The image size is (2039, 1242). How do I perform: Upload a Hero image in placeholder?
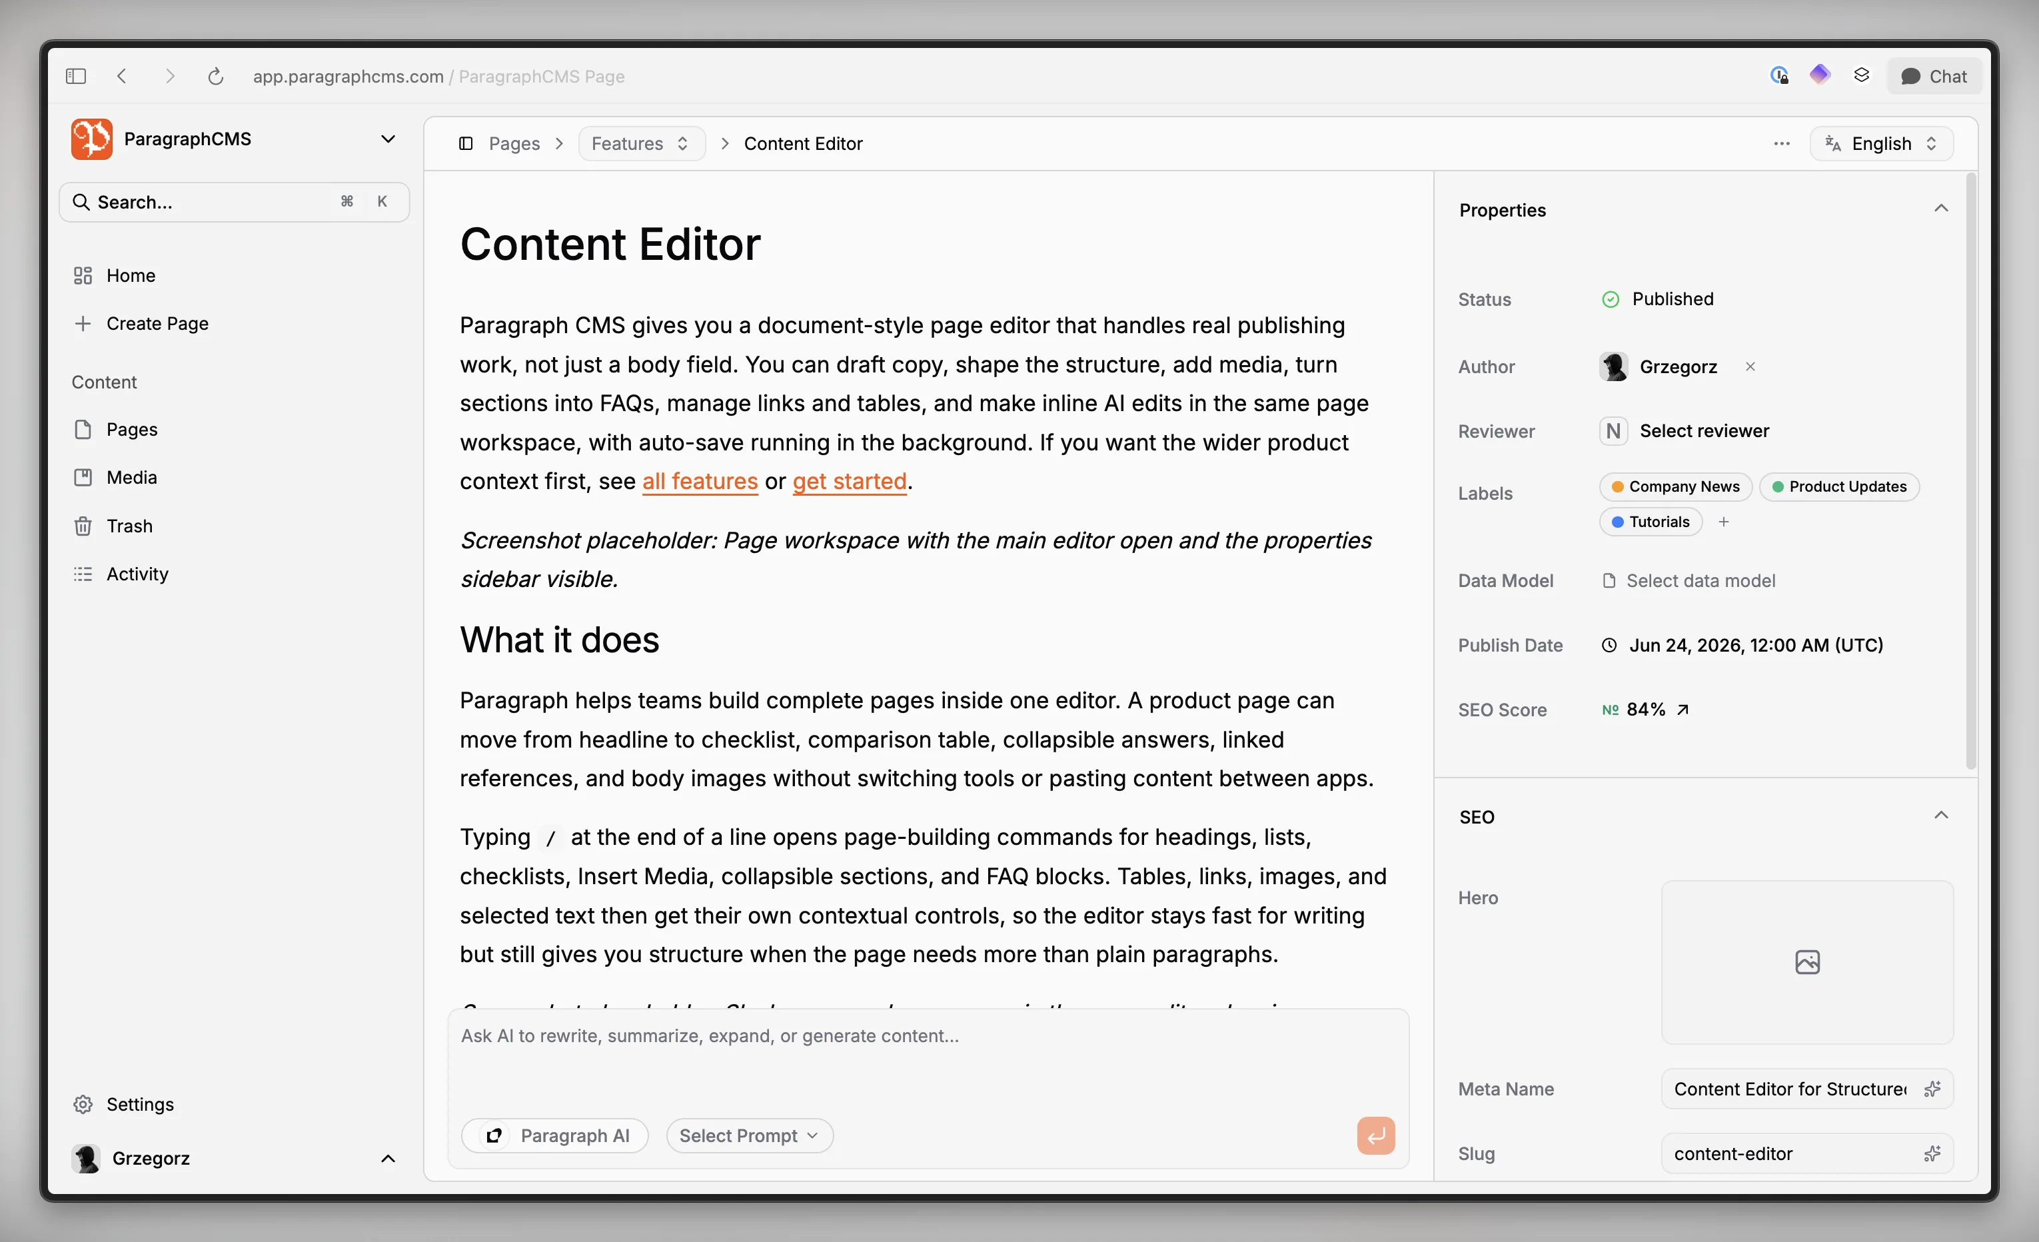click(1807, 961)
